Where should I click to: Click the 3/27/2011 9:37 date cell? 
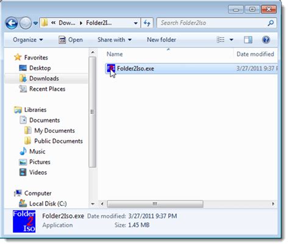(x=257, y=69)
